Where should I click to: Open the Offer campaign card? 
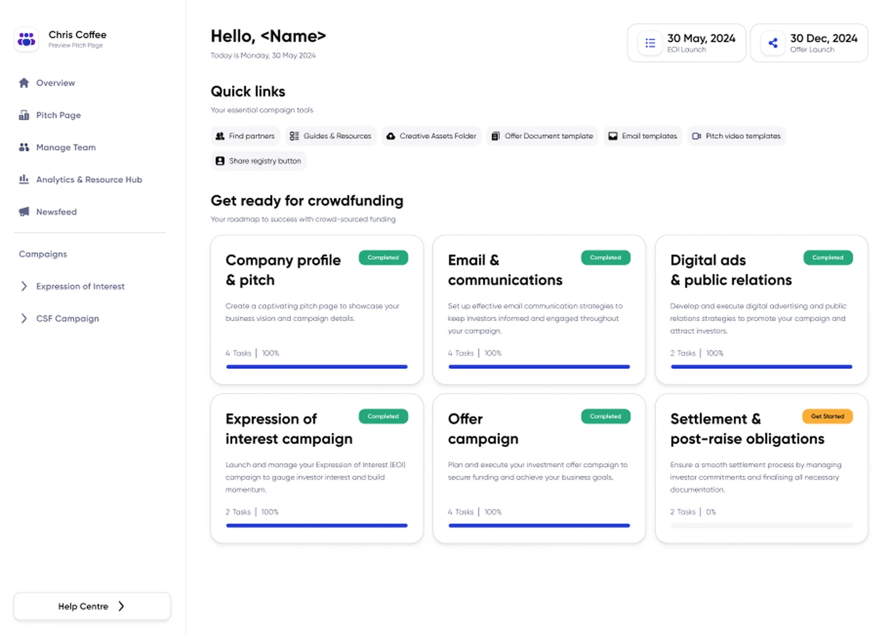click(539, 469)
